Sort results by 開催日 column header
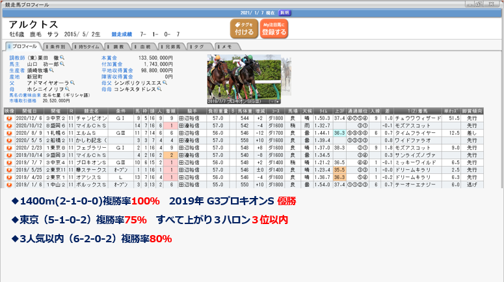This screenshot has width=504, height=282. [31, 111]
